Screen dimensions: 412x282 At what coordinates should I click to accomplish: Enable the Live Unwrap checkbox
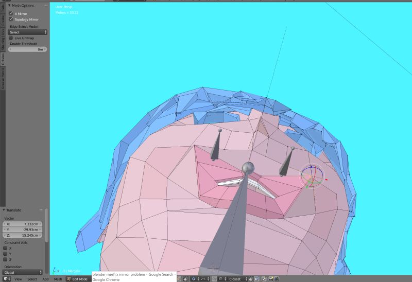[x=11, y=38]
